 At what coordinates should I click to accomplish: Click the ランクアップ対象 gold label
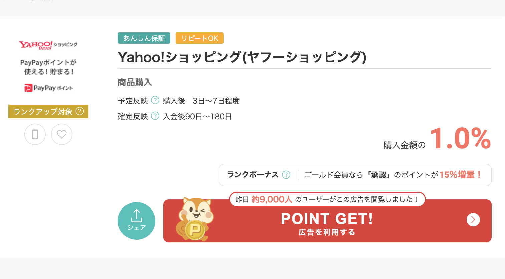pos(43,112)
